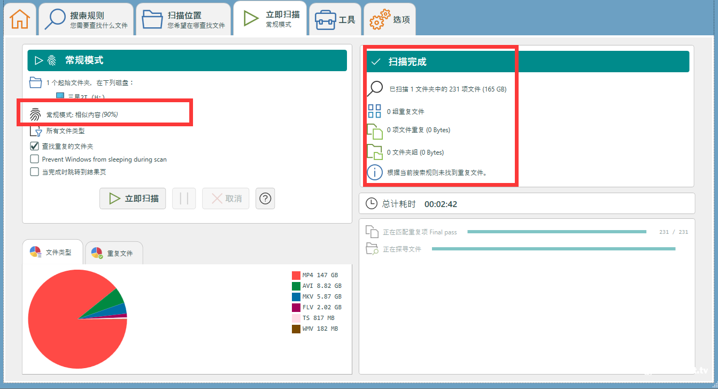Click the green AVI pie chart slice
The width and height of the screenshot is (718, 389).
[113, 301]
